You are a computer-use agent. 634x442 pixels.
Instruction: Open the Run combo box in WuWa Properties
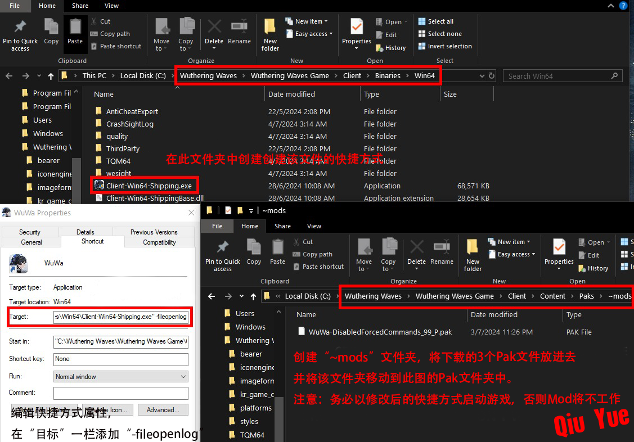tap(121, 377)
